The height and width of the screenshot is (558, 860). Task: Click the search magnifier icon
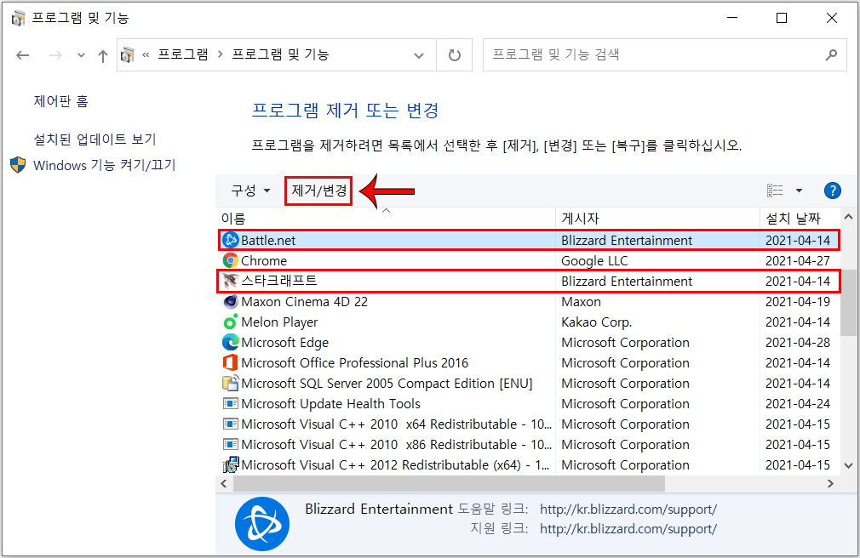[831, 54]
